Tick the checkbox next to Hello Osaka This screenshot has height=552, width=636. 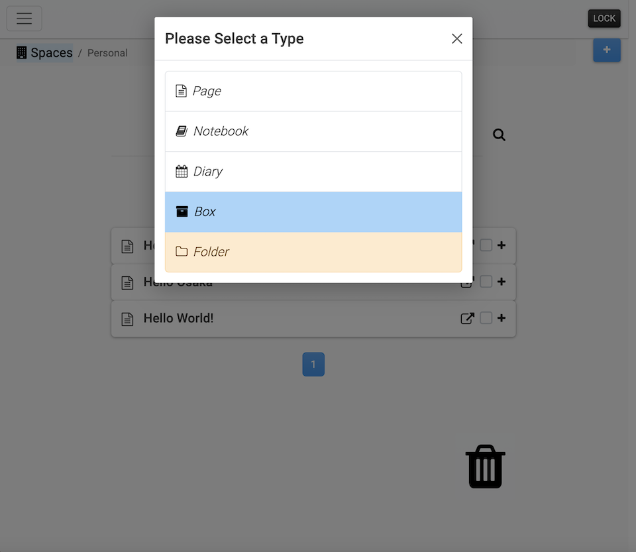tap(486, 282)
